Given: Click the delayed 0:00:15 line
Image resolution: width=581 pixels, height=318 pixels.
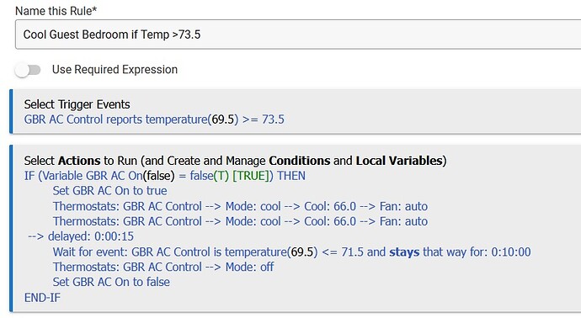Looking at the screenshot, I should tap(81, 236).
